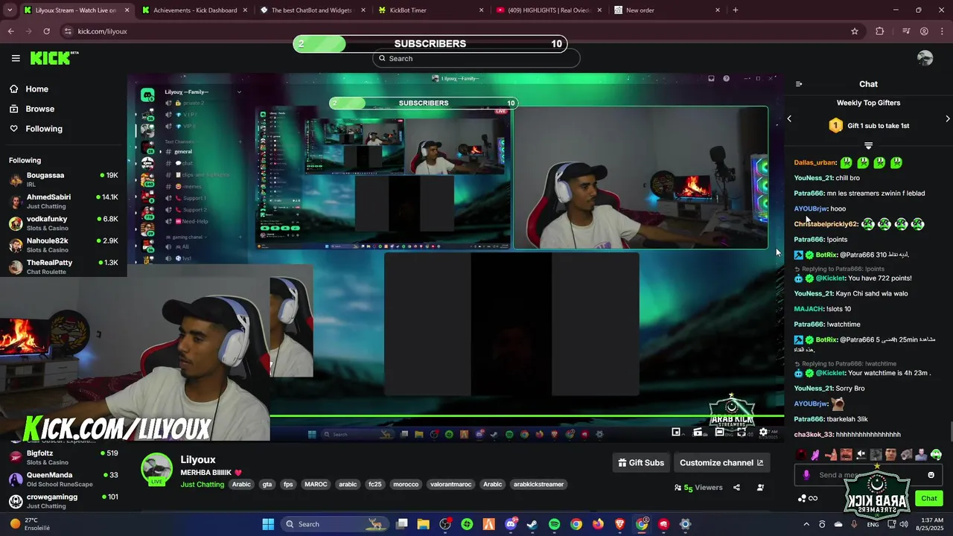This screenshot has width=953, height=536.
Task: Click the Lilyoux channel avatar
Action: pos(156,469)
